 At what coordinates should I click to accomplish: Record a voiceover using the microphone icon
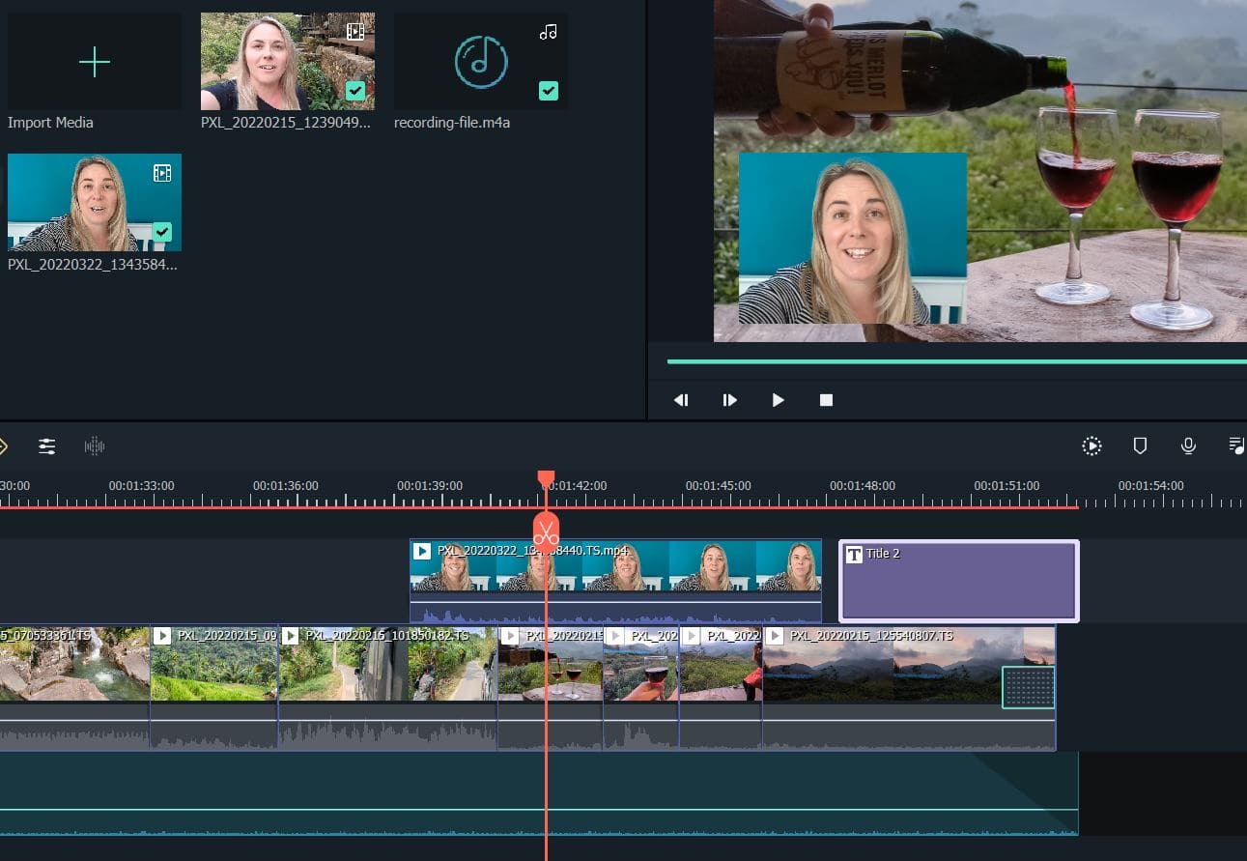point(1188,445)
